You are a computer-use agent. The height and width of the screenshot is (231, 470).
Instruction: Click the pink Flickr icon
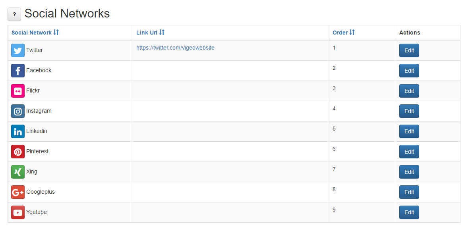18,91
